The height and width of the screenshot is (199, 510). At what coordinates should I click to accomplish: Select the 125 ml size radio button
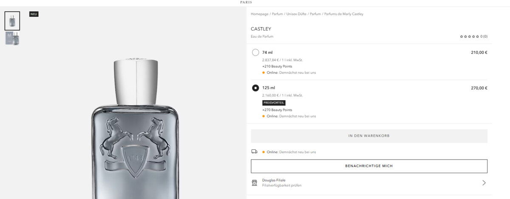click(x=255, y=88)
